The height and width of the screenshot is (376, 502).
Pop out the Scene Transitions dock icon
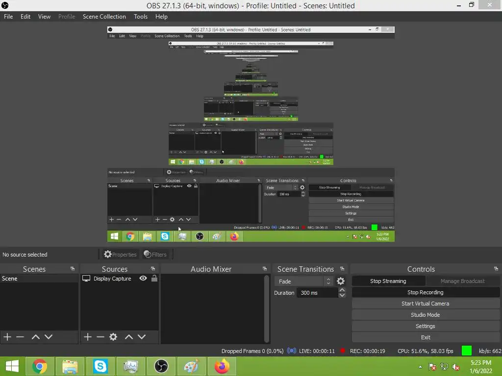tap(342, 269)
